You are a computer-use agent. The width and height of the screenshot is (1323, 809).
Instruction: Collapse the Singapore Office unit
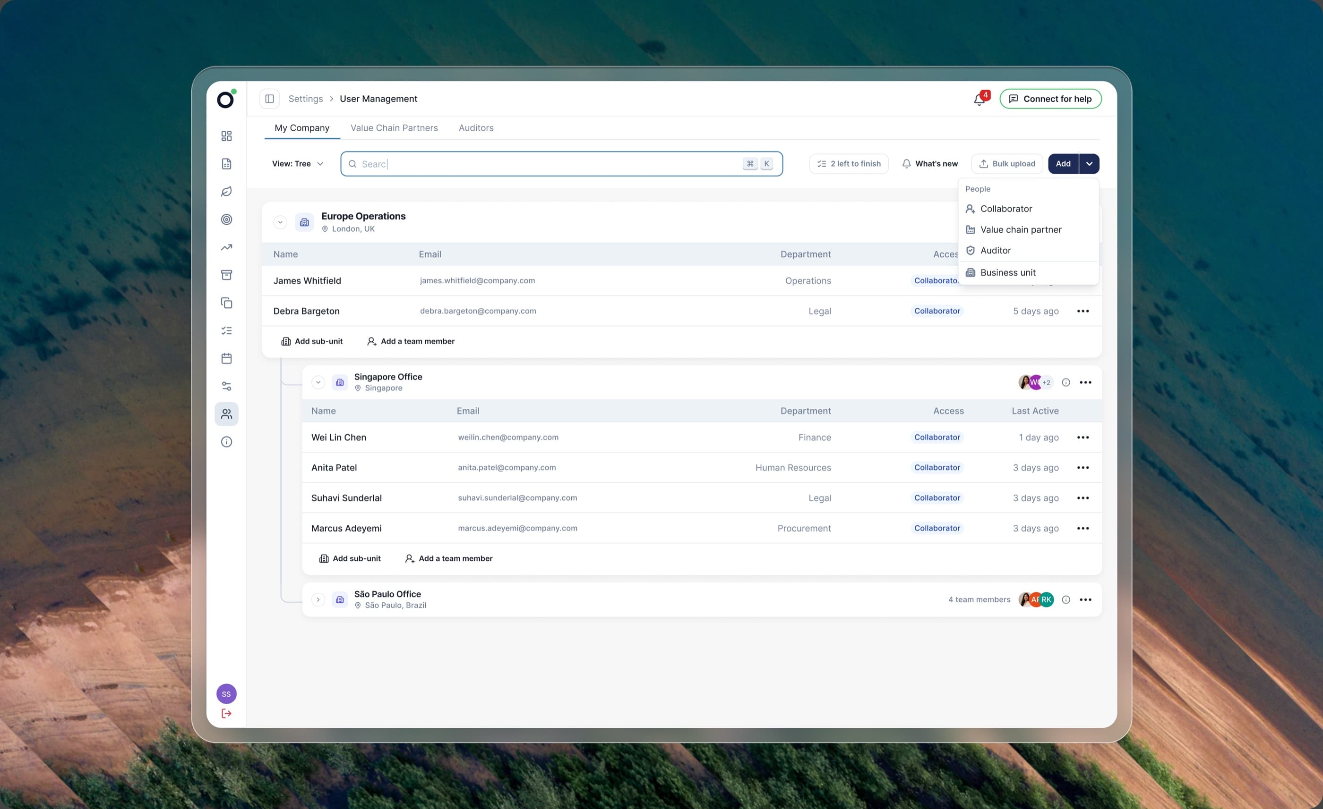[318, 382]
